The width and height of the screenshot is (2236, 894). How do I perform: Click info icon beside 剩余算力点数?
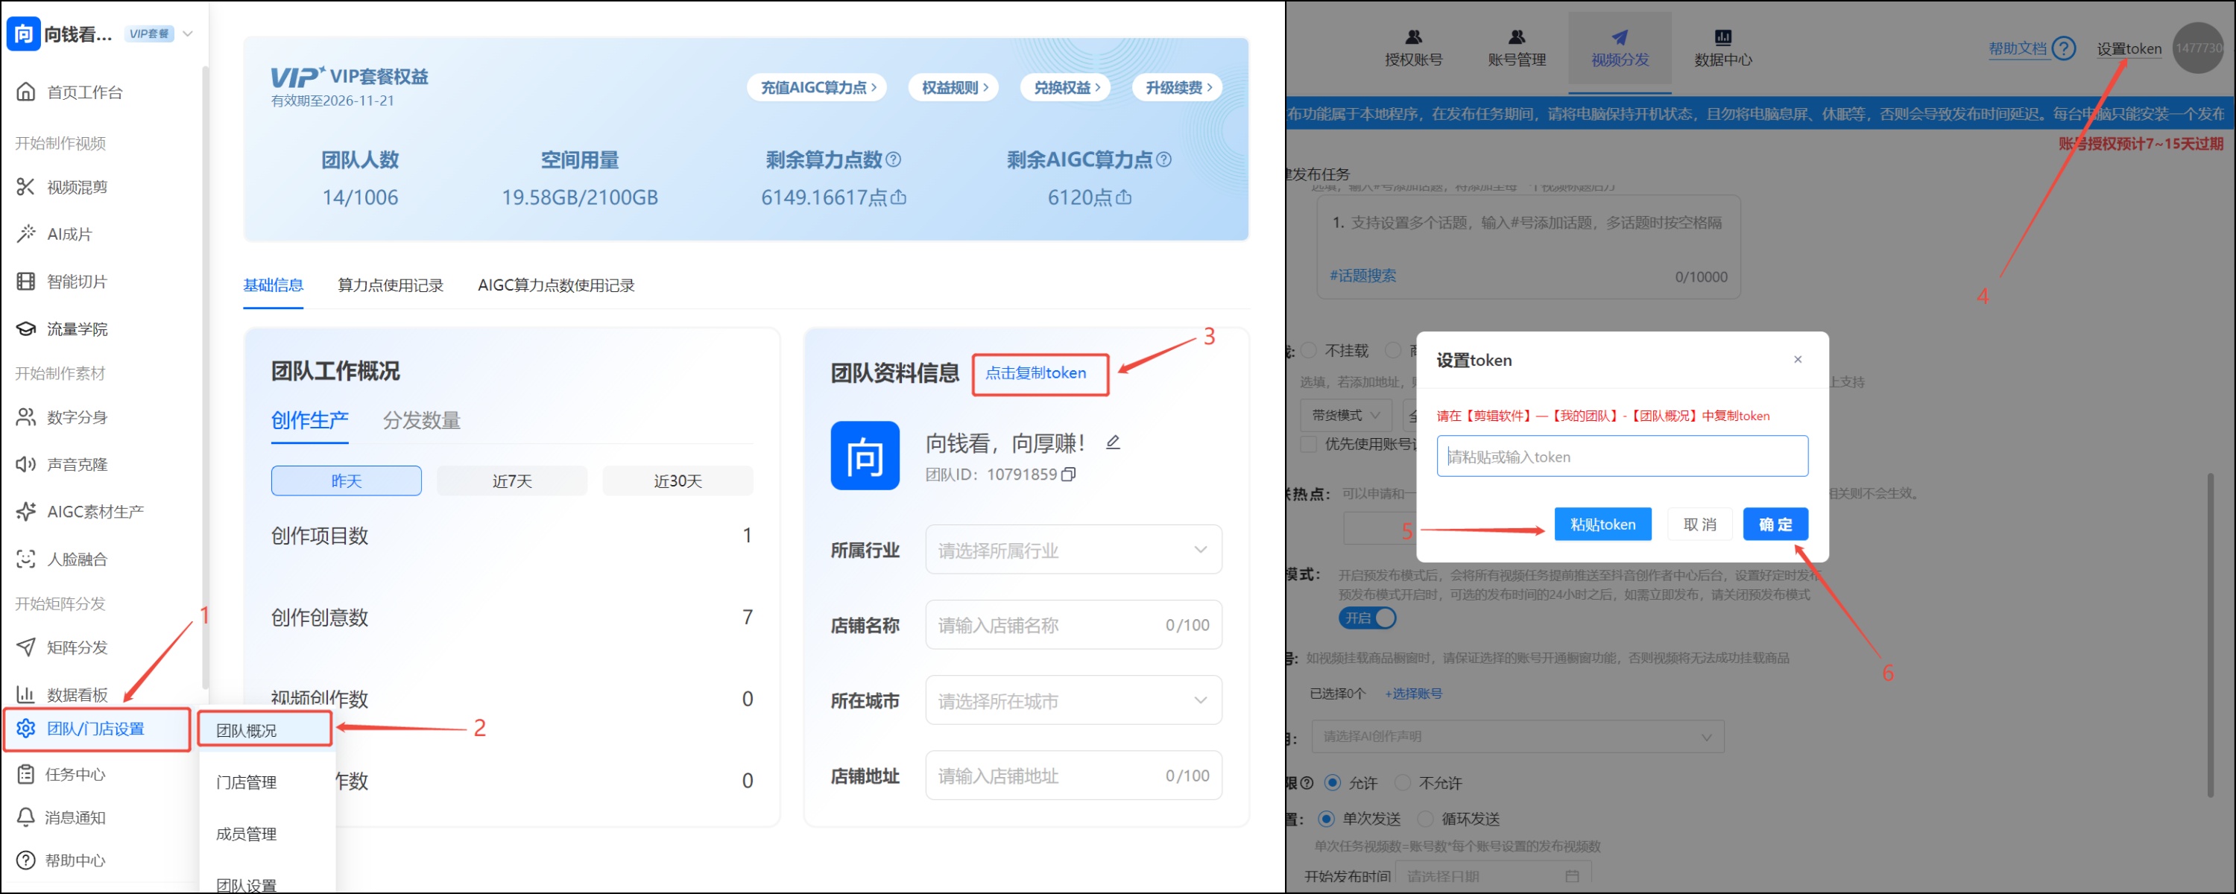point(893,159)
